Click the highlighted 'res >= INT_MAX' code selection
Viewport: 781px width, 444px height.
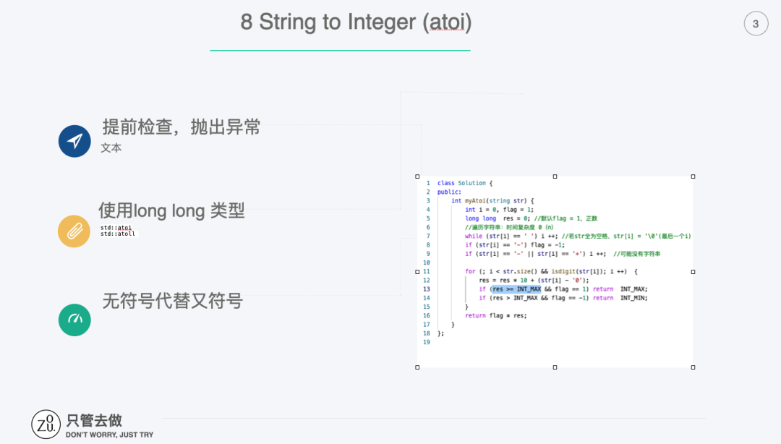pos(516,289)
